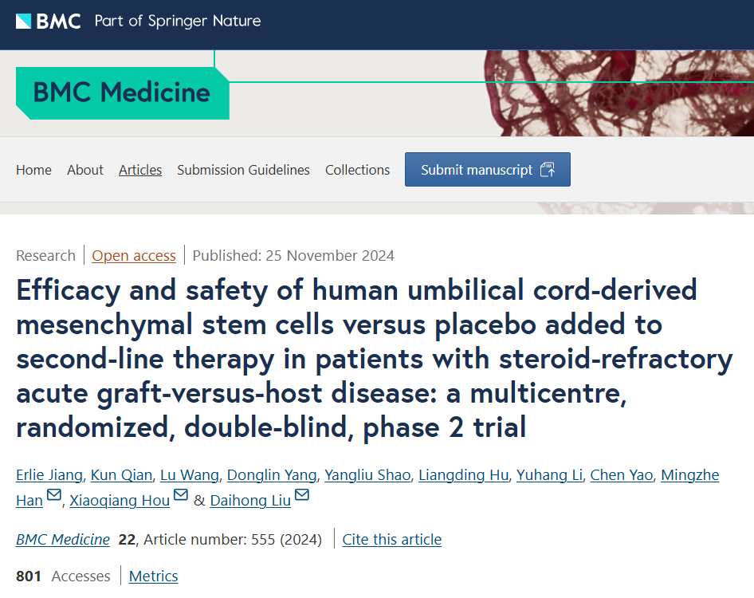
Task: Click author Liangding Hu link
Action: (x=464, y=475)
